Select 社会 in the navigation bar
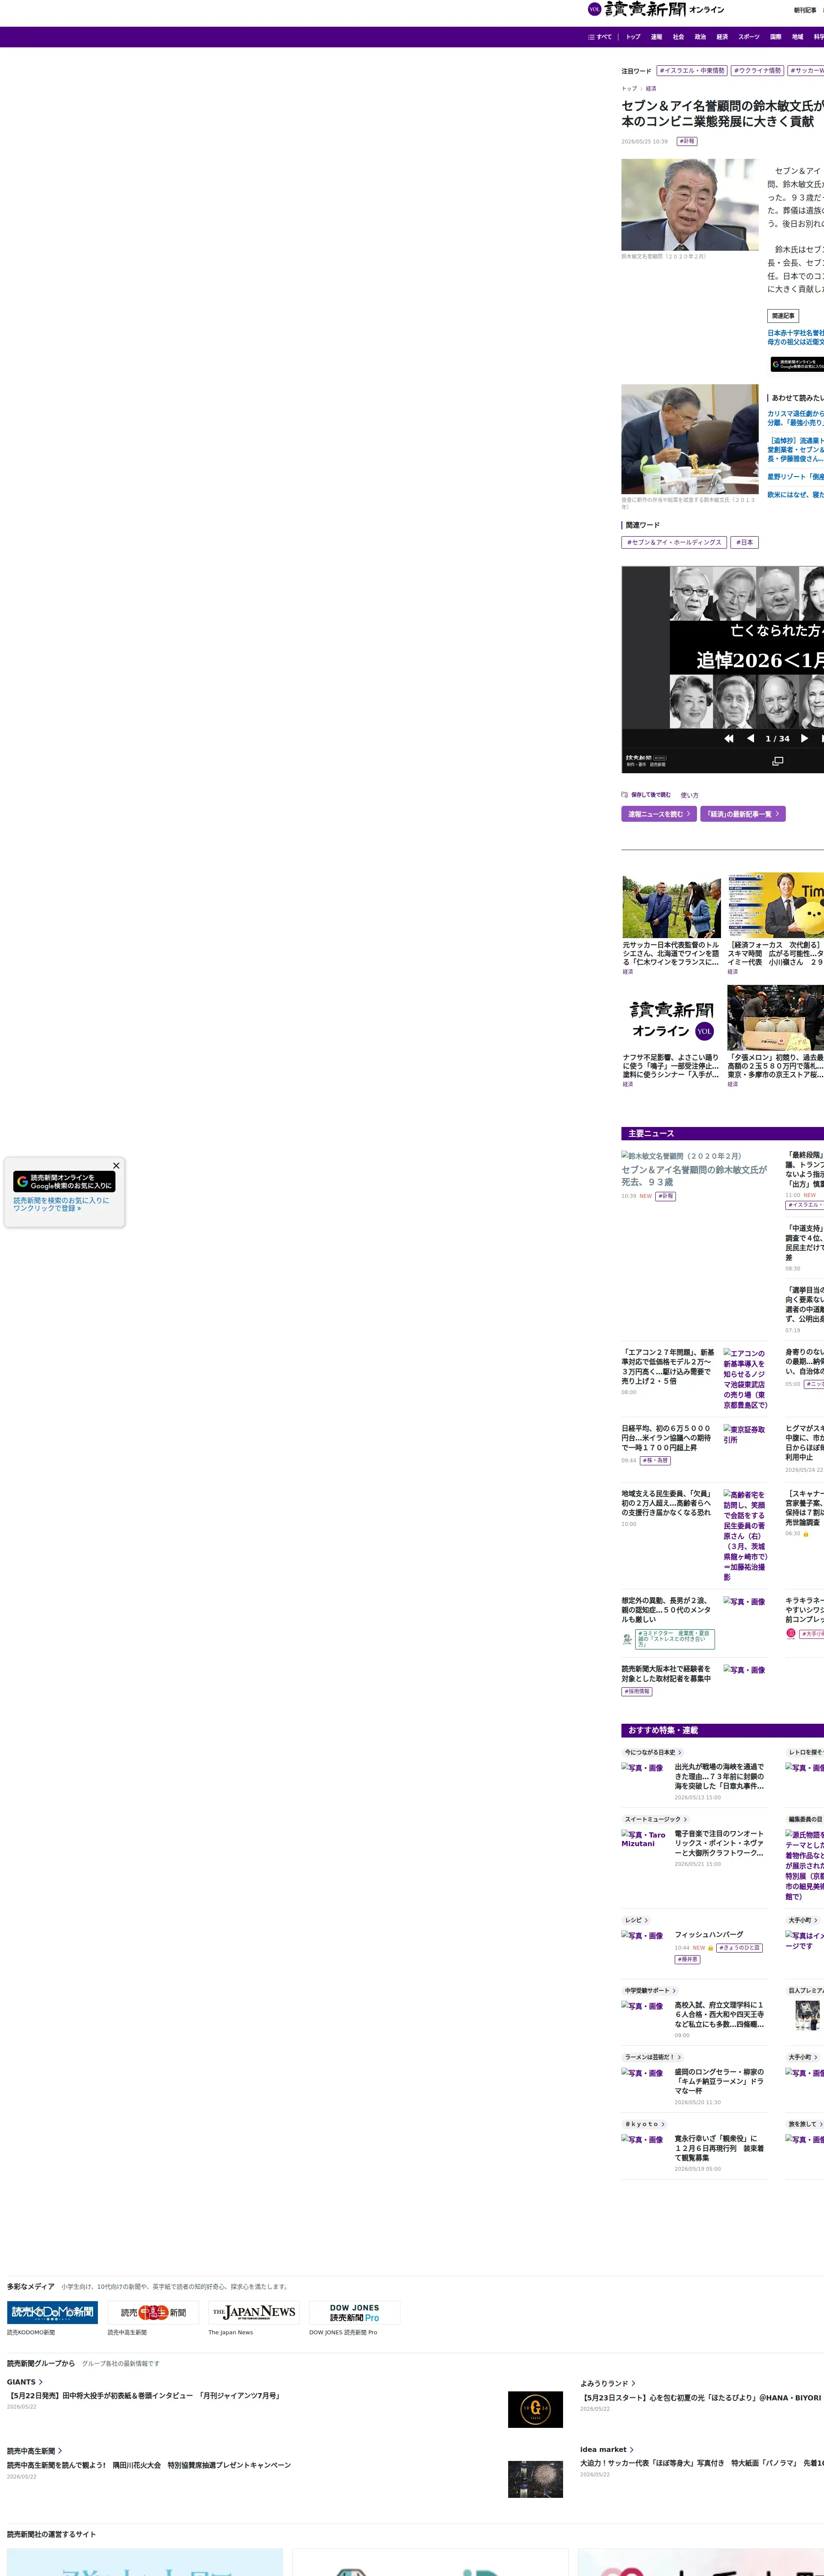Image resolution: width=824 pixels, height=2576 pixels. pyautogui.click(x=678, y=37)
